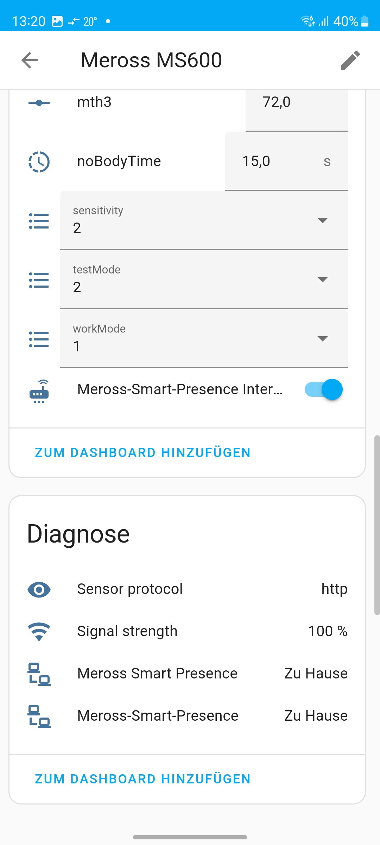Tap the list icon beside workMode
This screenshot has height=845, width=380.
[x=39, y=339]
